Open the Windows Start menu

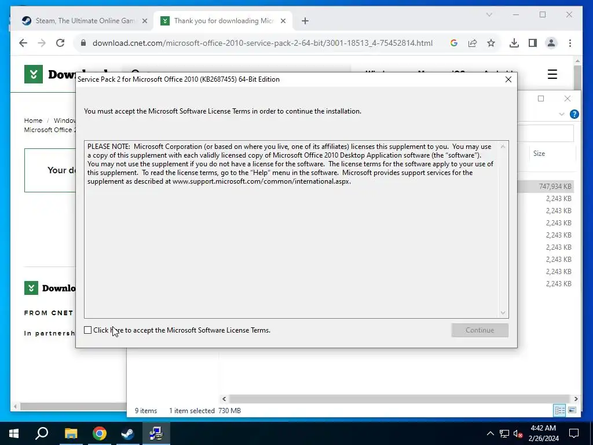click(x=14, y=433)
